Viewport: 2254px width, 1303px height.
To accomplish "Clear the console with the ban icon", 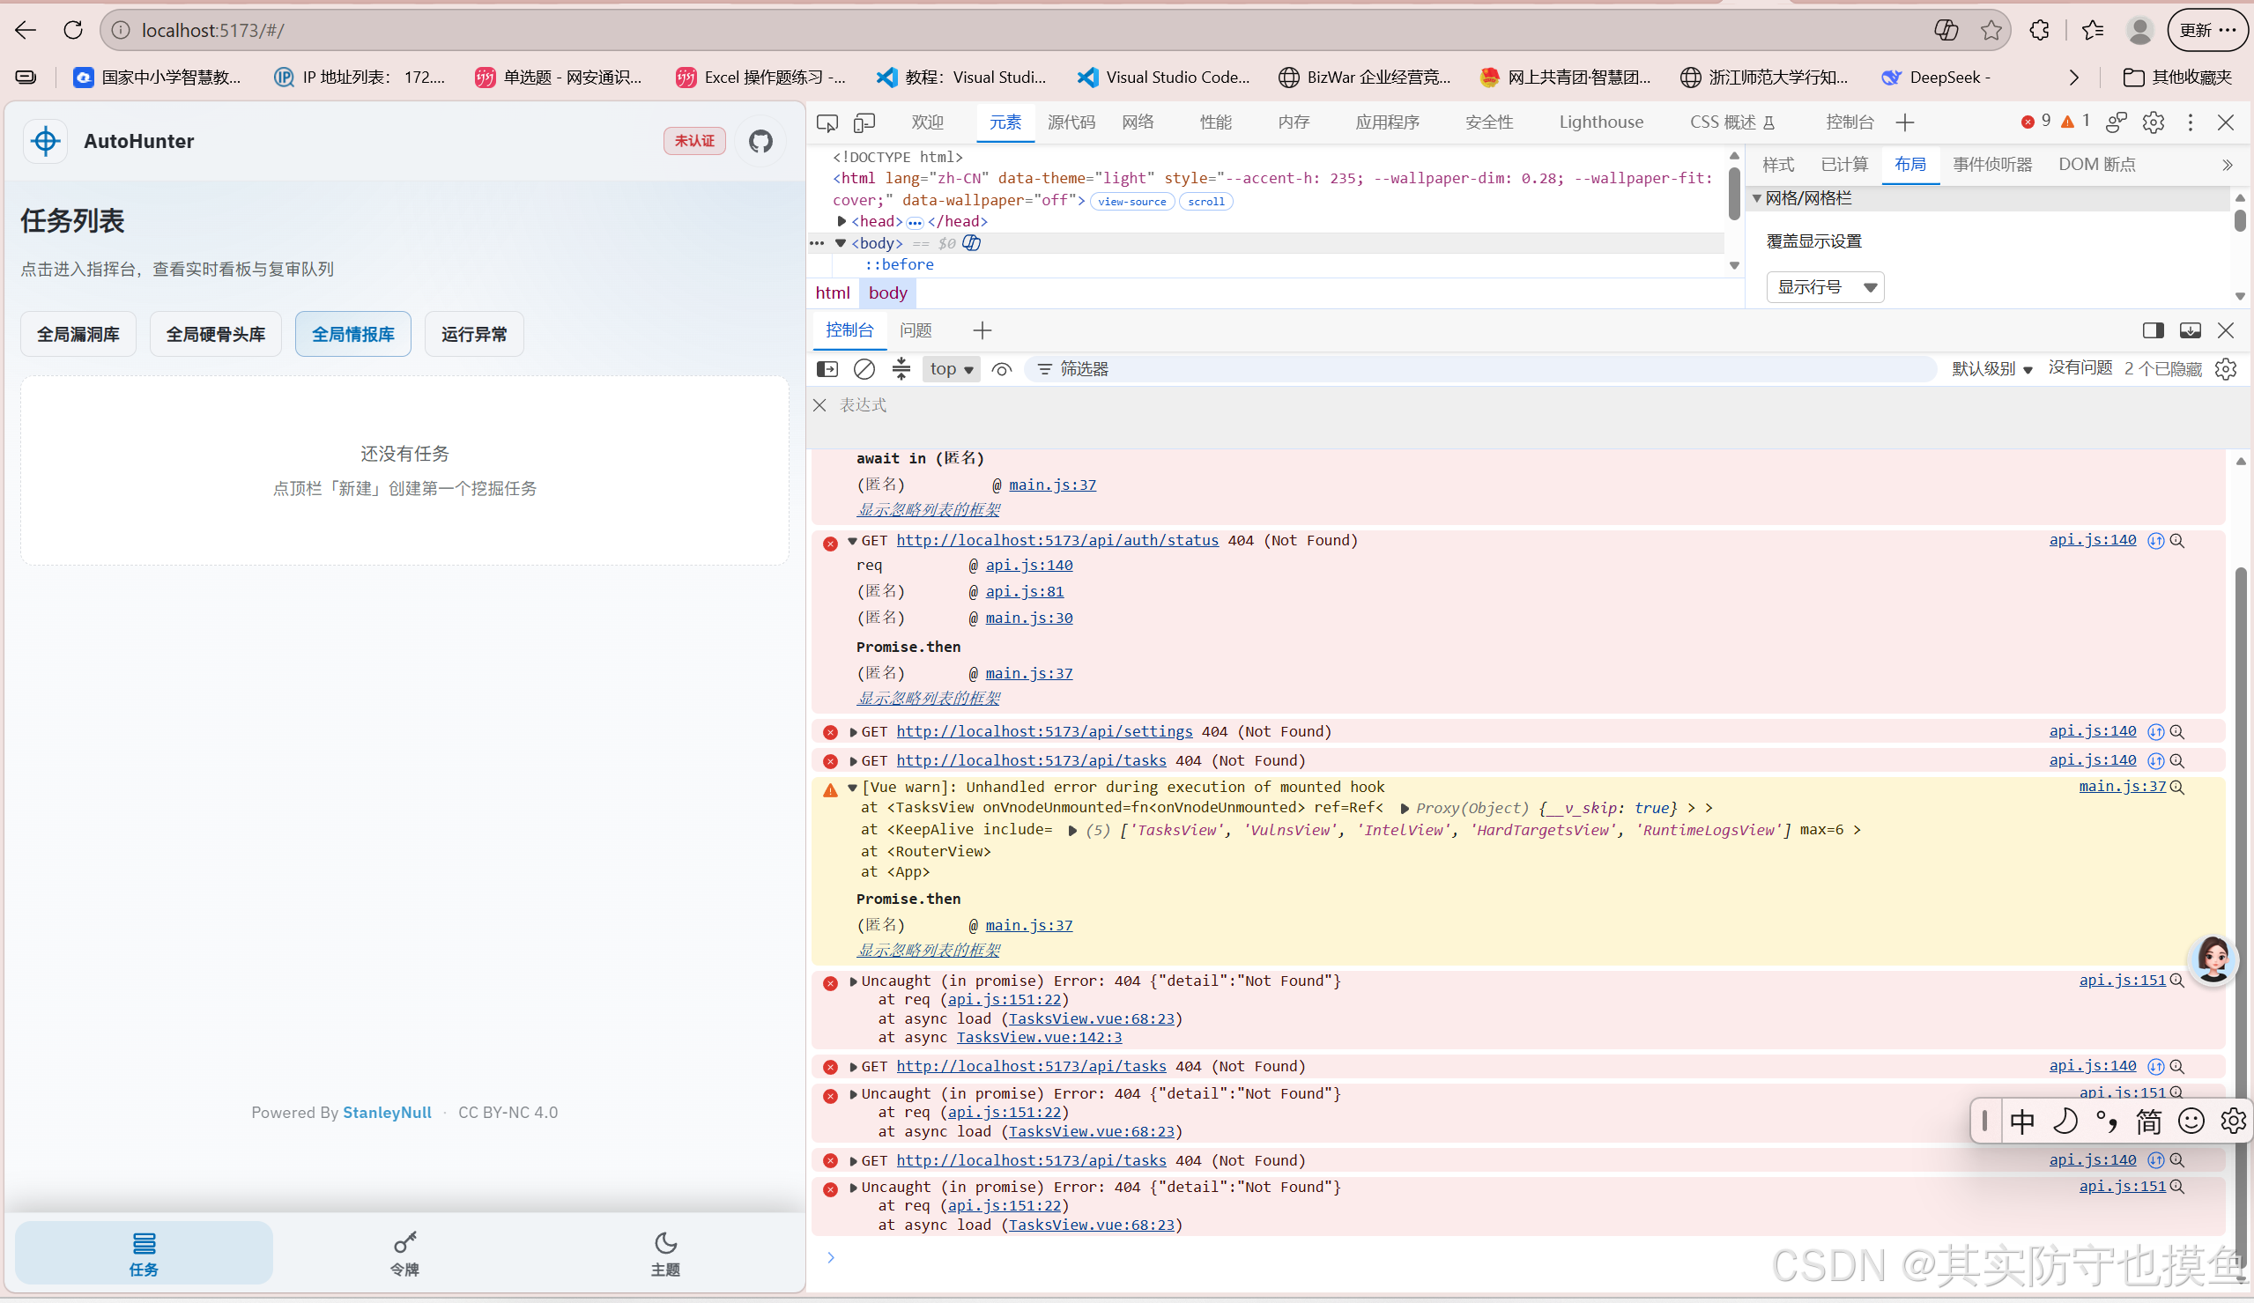I will [864, 369].
